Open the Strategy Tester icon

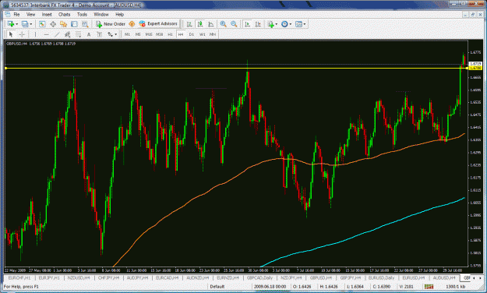coord(85,24)
